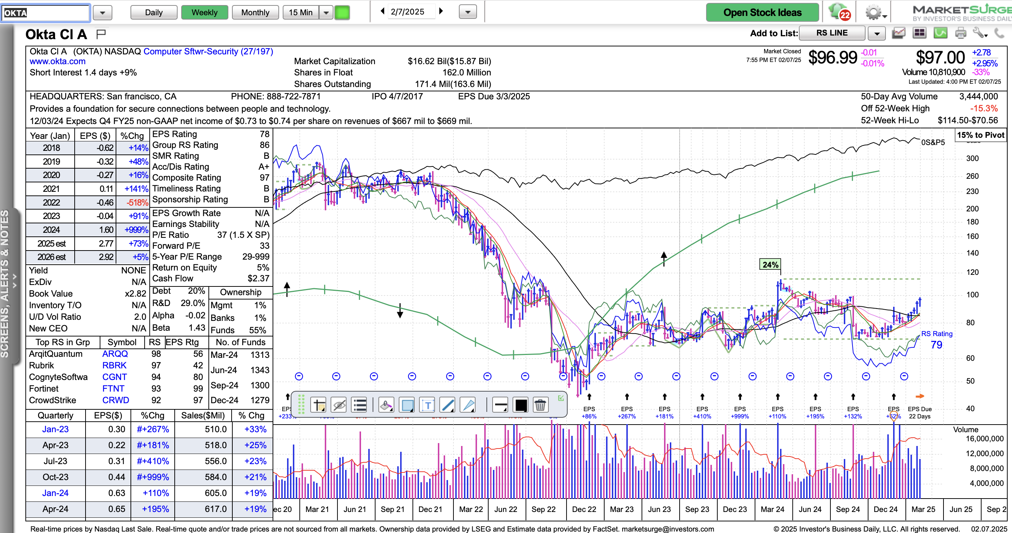
Task: Toggle the SCREENS, ALERTS & NOTES side panel
Action: [8, 283]
